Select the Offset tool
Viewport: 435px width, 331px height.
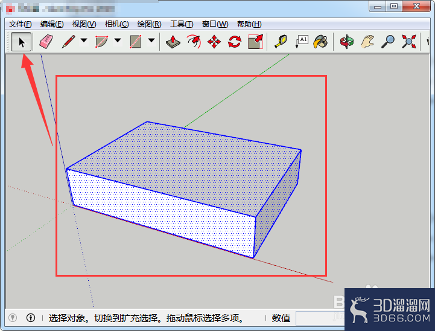point(194,42)
